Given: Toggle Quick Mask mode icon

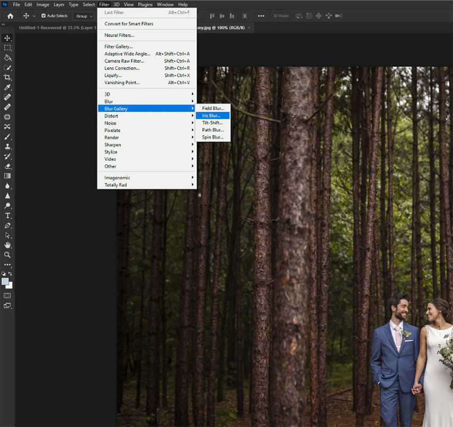Looking at the screenshot, I should pos(7,295).
